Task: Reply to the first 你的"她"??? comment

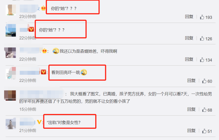Action: click(x=189, y=17)
